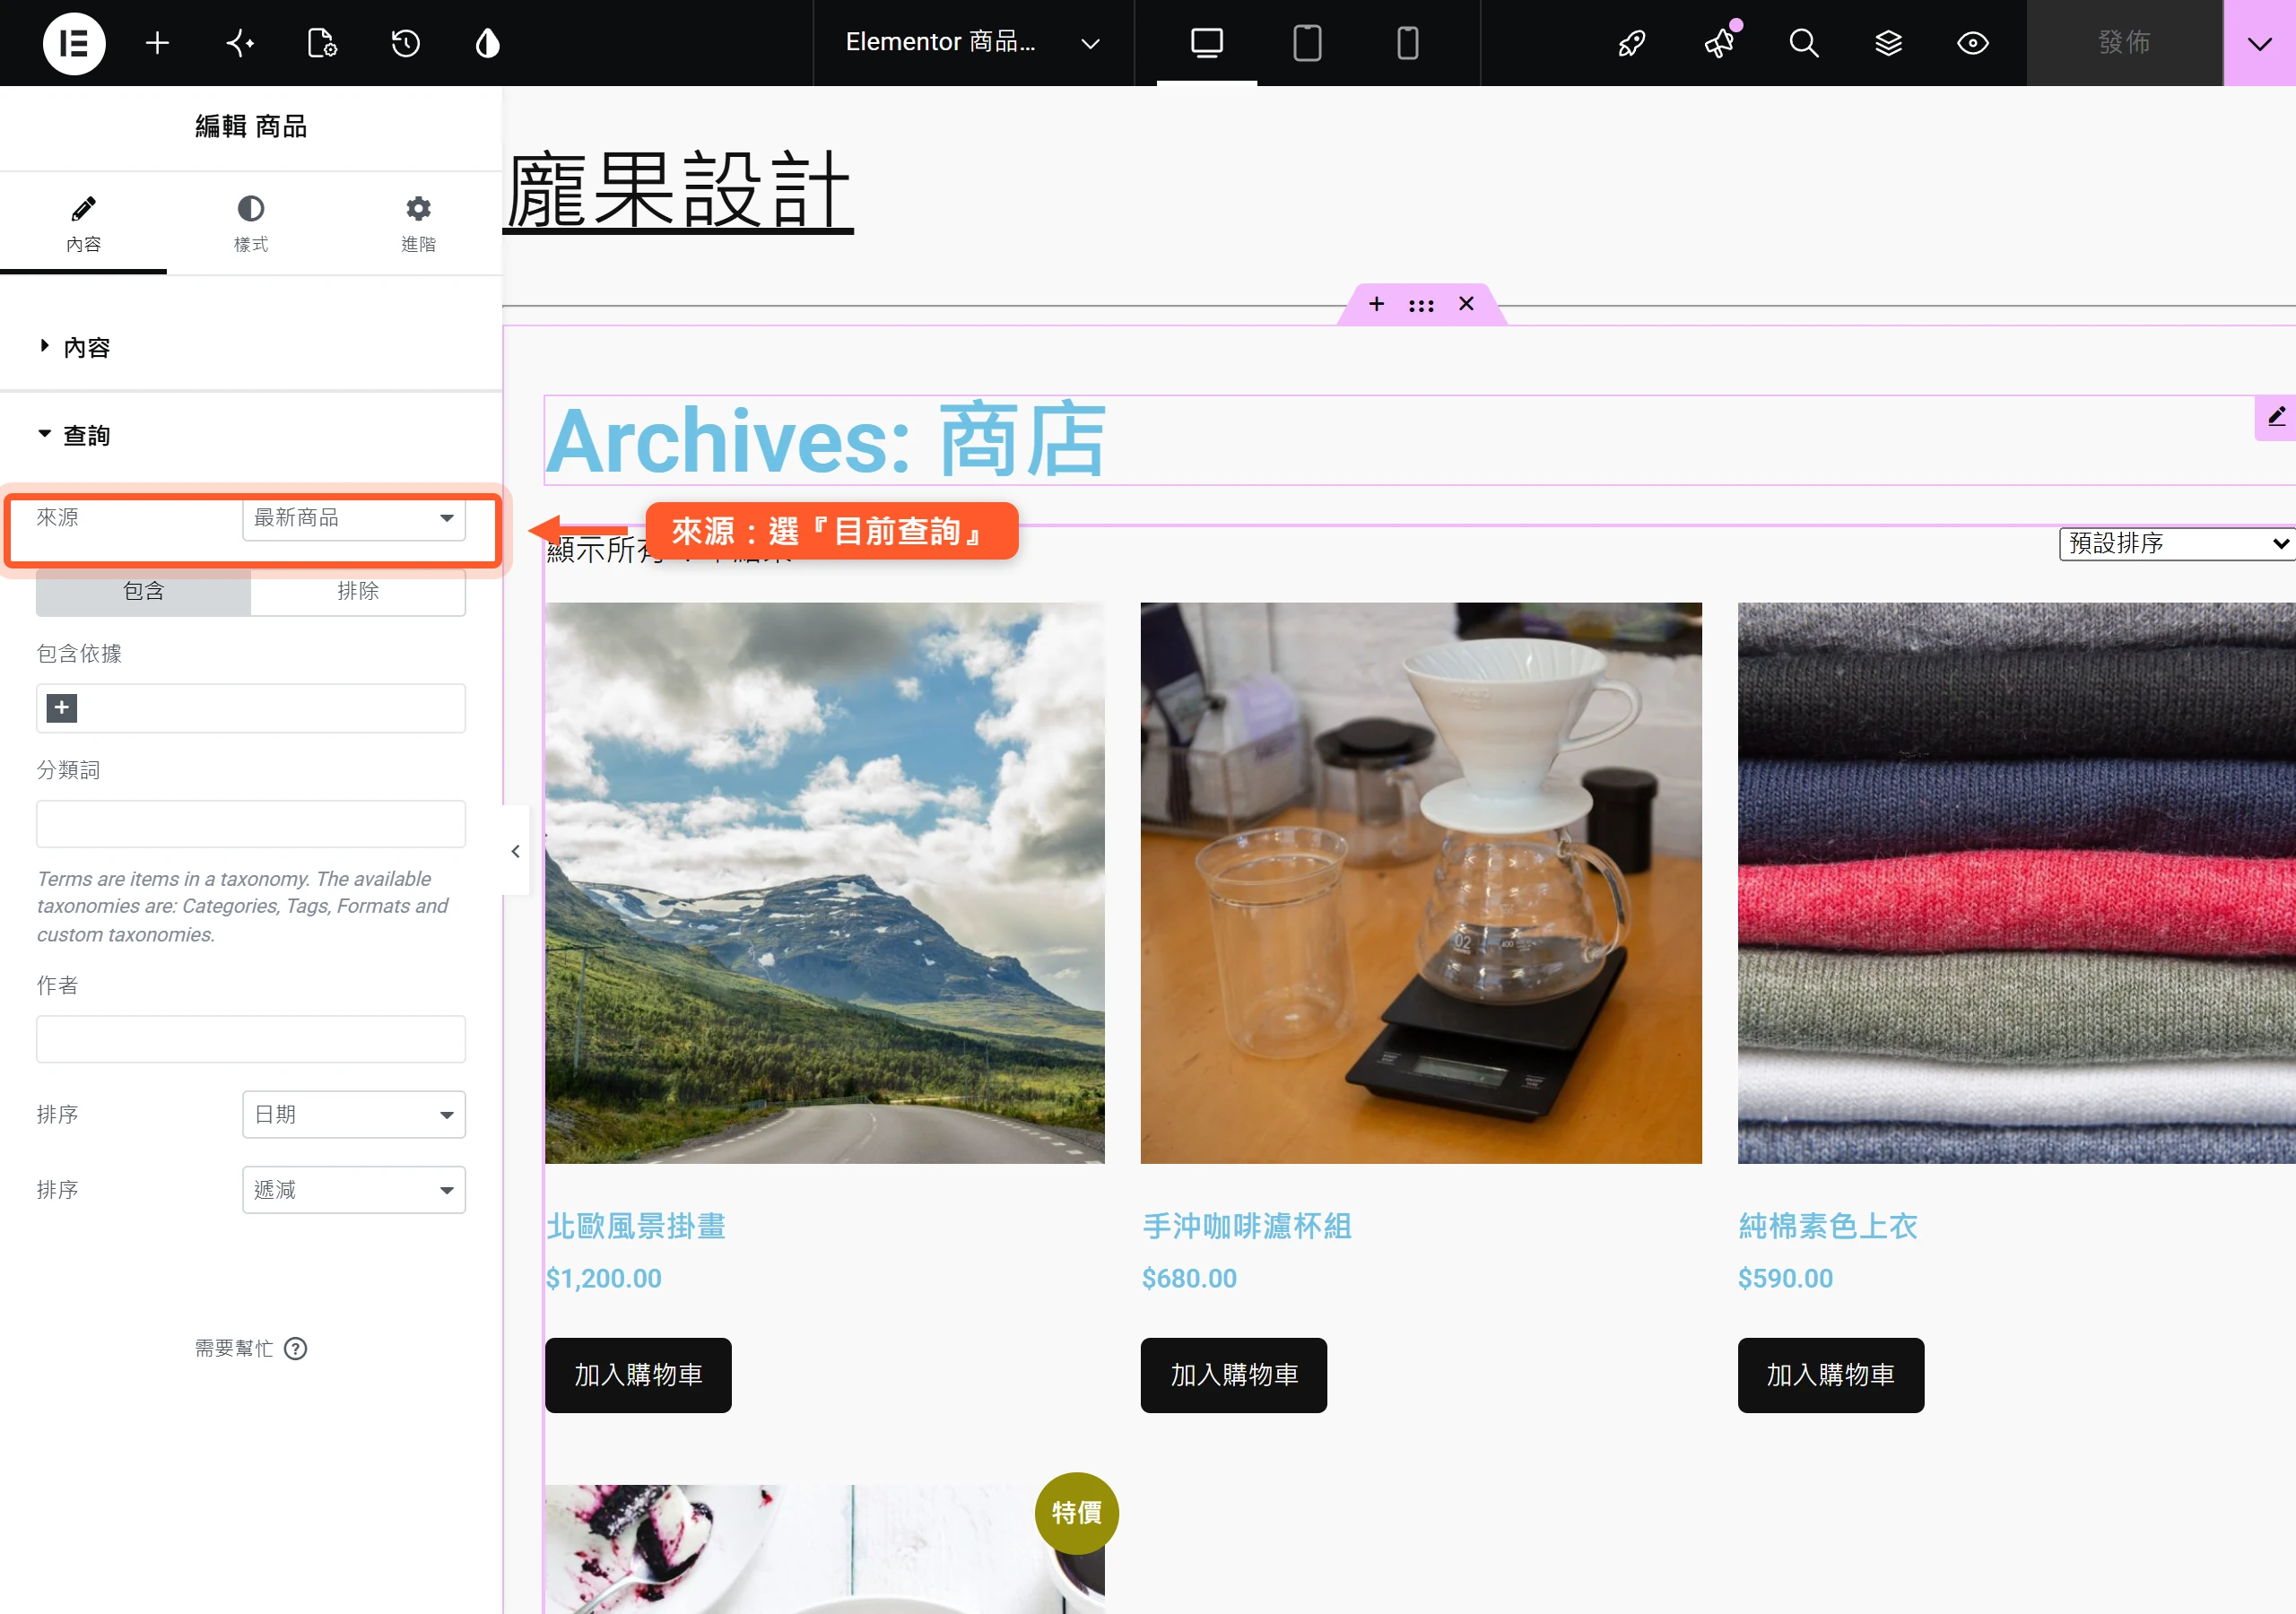
Task: Click the 分類詞 terms input field
Action: tap(251, 824)
